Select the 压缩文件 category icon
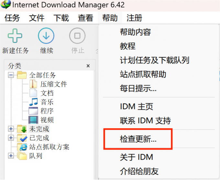The height and width of the screenshot is (180, 220). [x=33, y=84]
